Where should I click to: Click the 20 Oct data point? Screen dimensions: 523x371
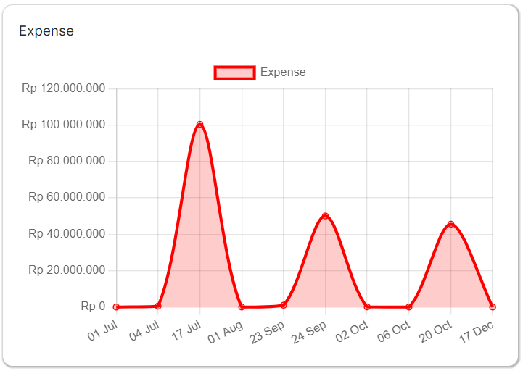[450, 224]
